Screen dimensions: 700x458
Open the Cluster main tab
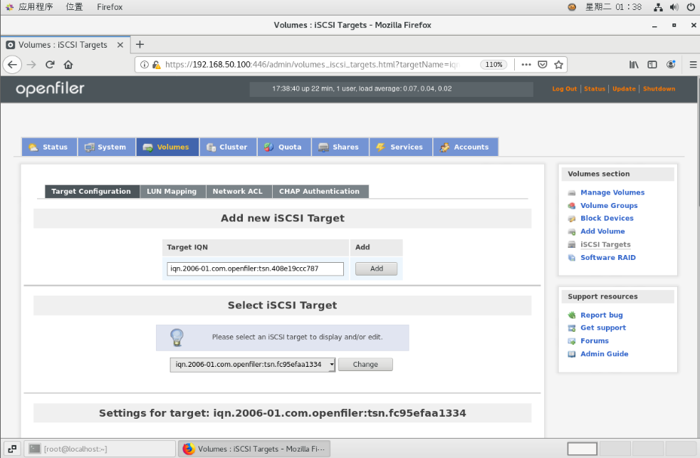228,147
